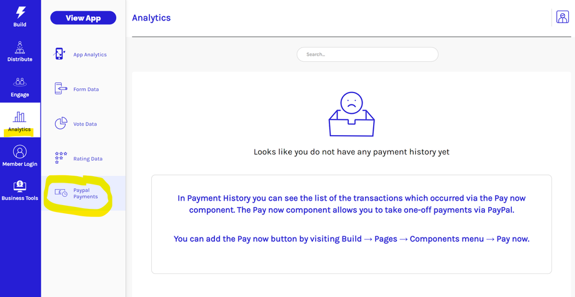Click the Analytics bar chart icon
This screenshot has height=297, width=575.
click(20, 117)
